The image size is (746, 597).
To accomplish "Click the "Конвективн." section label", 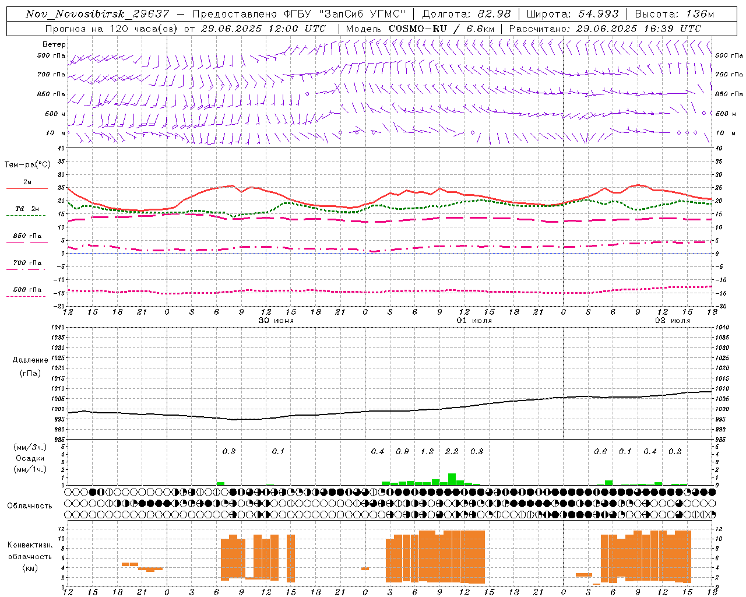I will (x=30, y=545).
